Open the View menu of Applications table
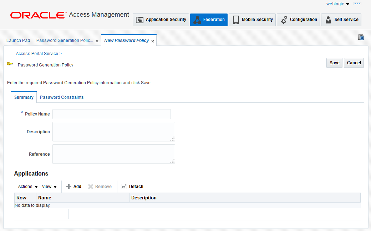Image resolution: width=371 pixels, height=231 pixels. pos(49,187)
